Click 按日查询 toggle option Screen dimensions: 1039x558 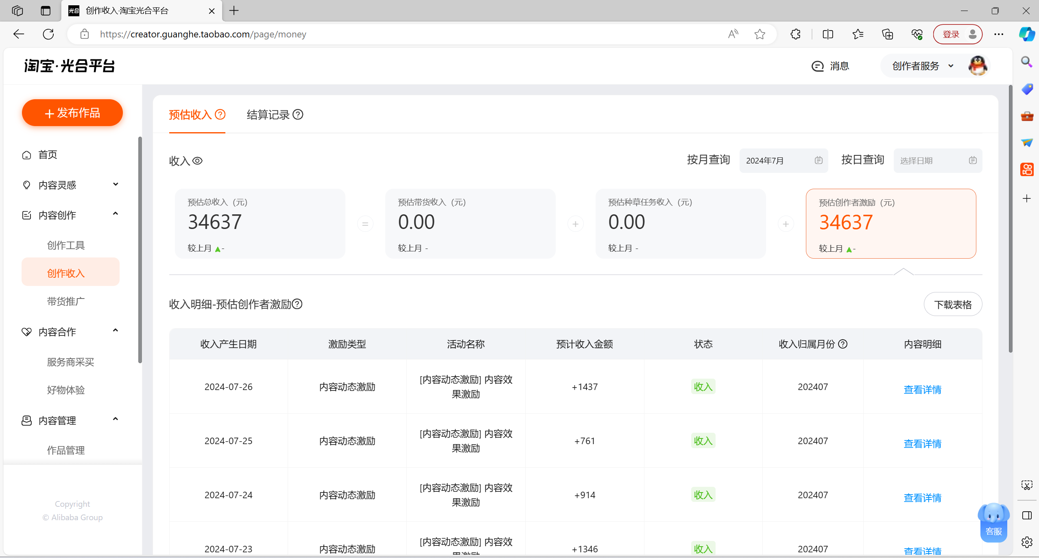(861, 161)
